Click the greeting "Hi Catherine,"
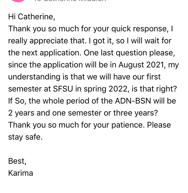The image size is (188, 193). pos(32,17)
